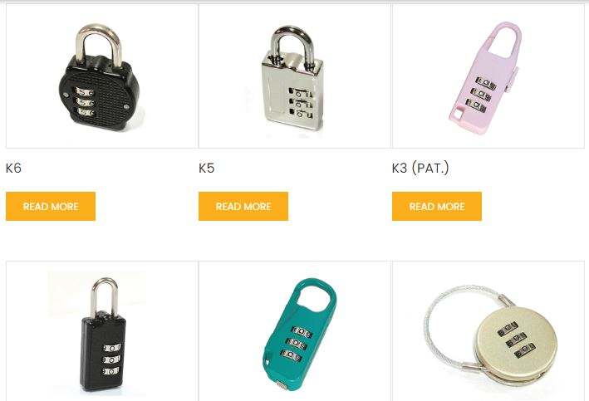Click Read More under K3 (PAT.)
Viewport: 589px width, 401px height.
point(437,206)
